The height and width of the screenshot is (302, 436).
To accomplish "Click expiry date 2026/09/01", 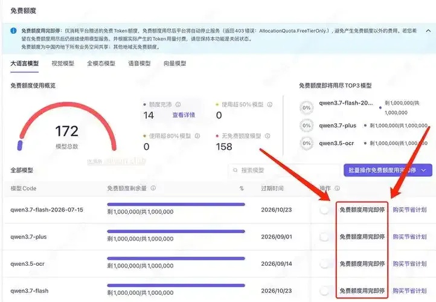I will coord(277,237).
